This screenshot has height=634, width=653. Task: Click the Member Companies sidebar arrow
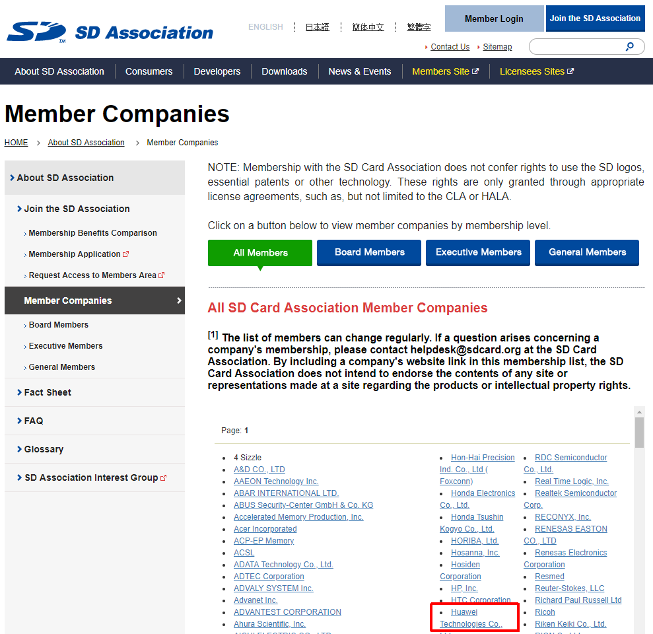pos(179,300)
